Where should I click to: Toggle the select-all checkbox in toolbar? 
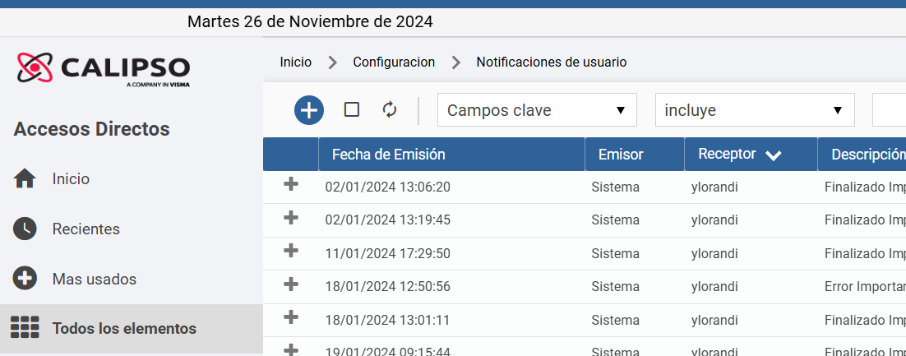[351, 109]
